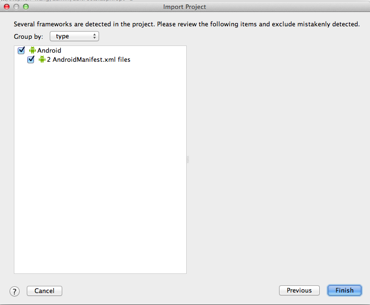
Task: Click Finish to complete the import
Action: 344,291
